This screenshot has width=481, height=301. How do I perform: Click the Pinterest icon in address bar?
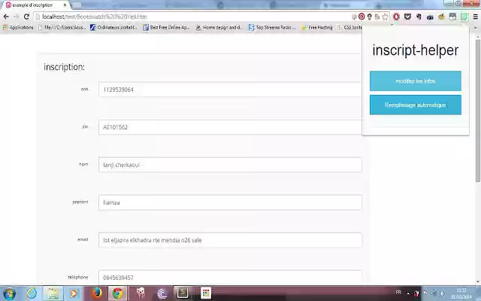[x=362, y=17]
